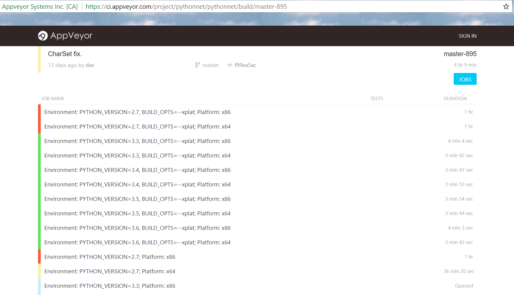Open the SIGN IN link
Image resolution: width=514 pixels, height=295 pixels.
click(468, 36)
